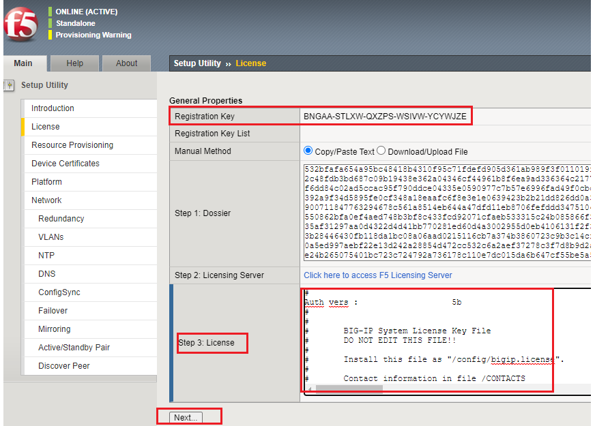Viewport: 595px width, 426px height.
Task: Select Download/Upload File radio button
Action: coord(381,151)
